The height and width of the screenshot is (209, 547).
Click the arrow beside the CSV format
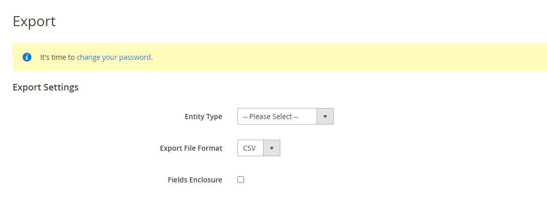pos(272,148)
